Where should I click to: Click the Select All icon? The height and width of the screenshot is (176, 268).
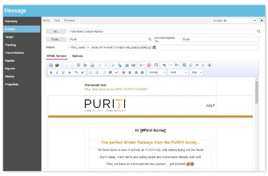click(127, 65)
